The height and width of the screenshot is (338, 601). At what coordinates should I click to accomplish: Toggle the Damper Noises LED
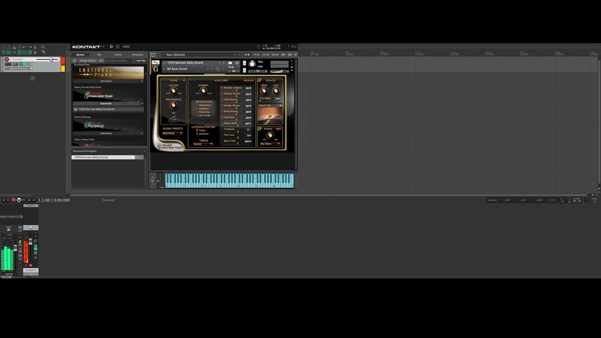click(222, 105)
